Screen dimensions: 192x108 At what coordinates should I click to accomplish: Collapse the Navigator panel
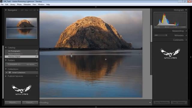coord(6,10)
